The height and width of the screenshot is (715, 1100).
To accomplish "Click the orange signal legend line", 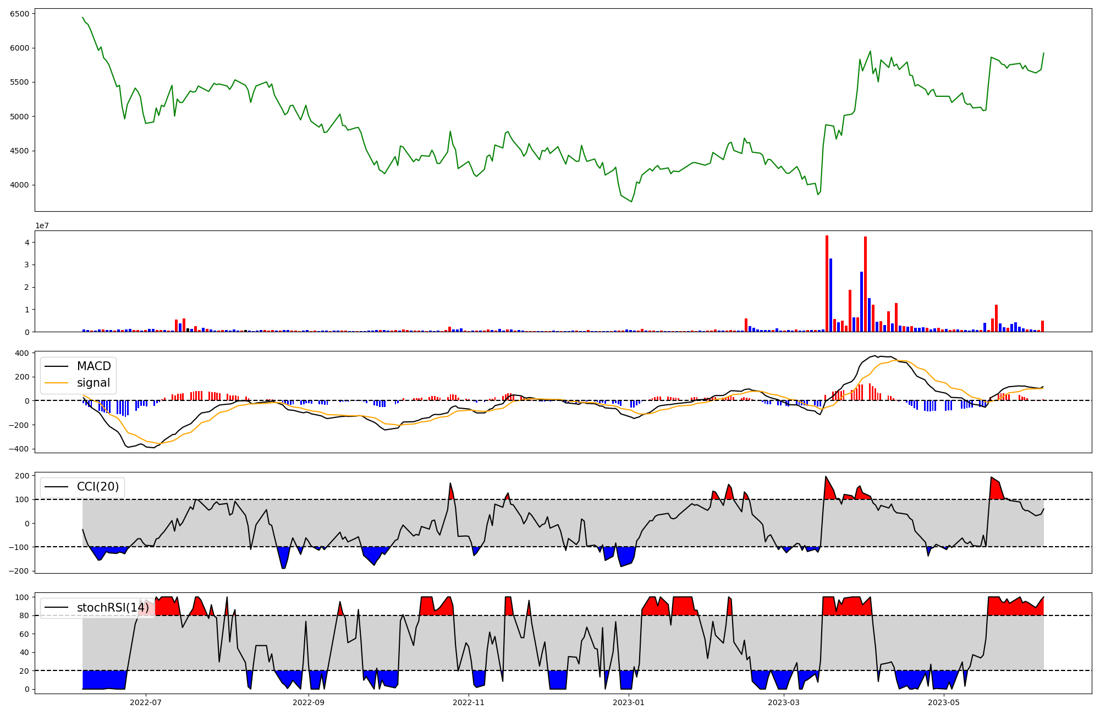I will [x=56, y=383].
